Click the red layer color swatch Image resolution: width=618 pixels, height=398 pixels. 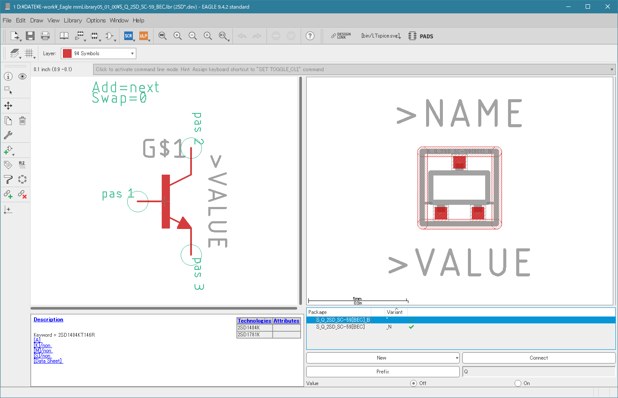click(67, 53)
